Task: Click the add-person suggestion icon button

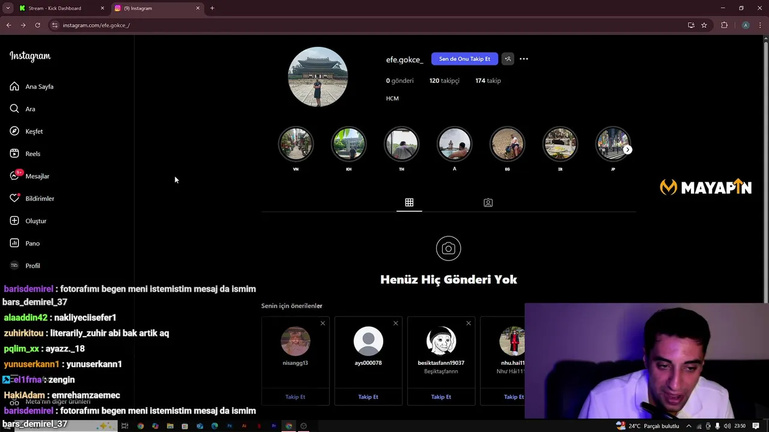Action: coord(508,59)
